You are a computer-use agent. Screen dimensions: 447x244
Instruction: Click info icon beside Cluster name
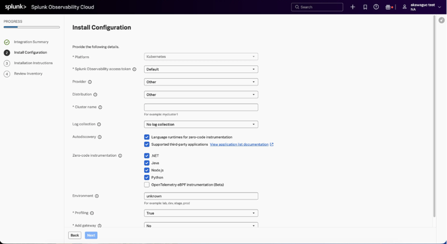pos(100,107)
